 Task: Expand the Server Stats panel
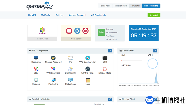(x=155, y=51)
